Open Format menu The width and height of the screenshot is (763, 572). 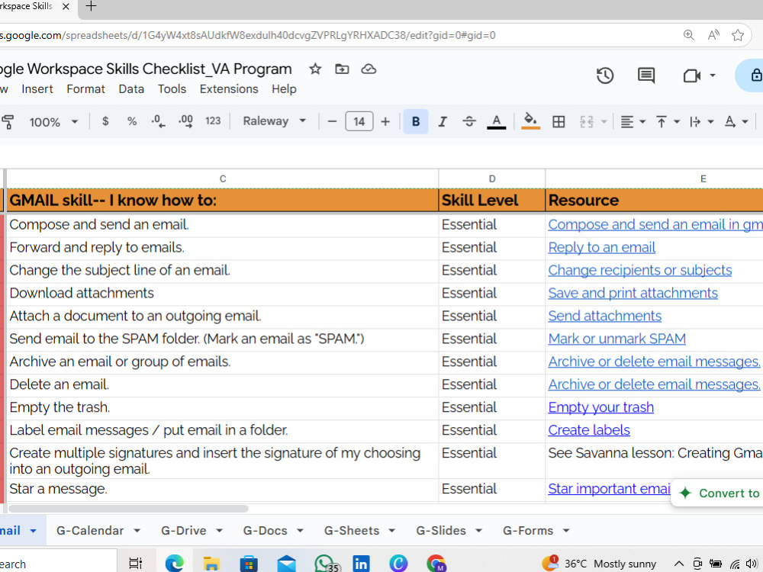click(85, 89)
